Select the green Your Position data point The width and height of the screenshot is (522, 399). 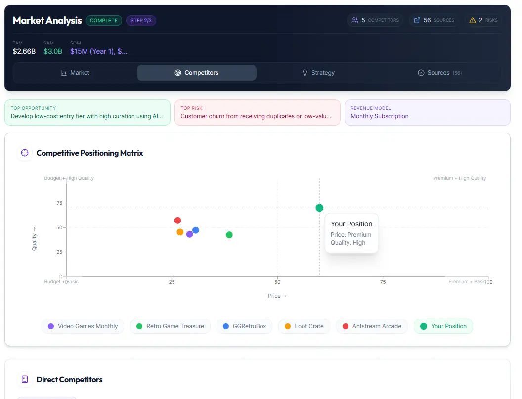click(319, 208)
